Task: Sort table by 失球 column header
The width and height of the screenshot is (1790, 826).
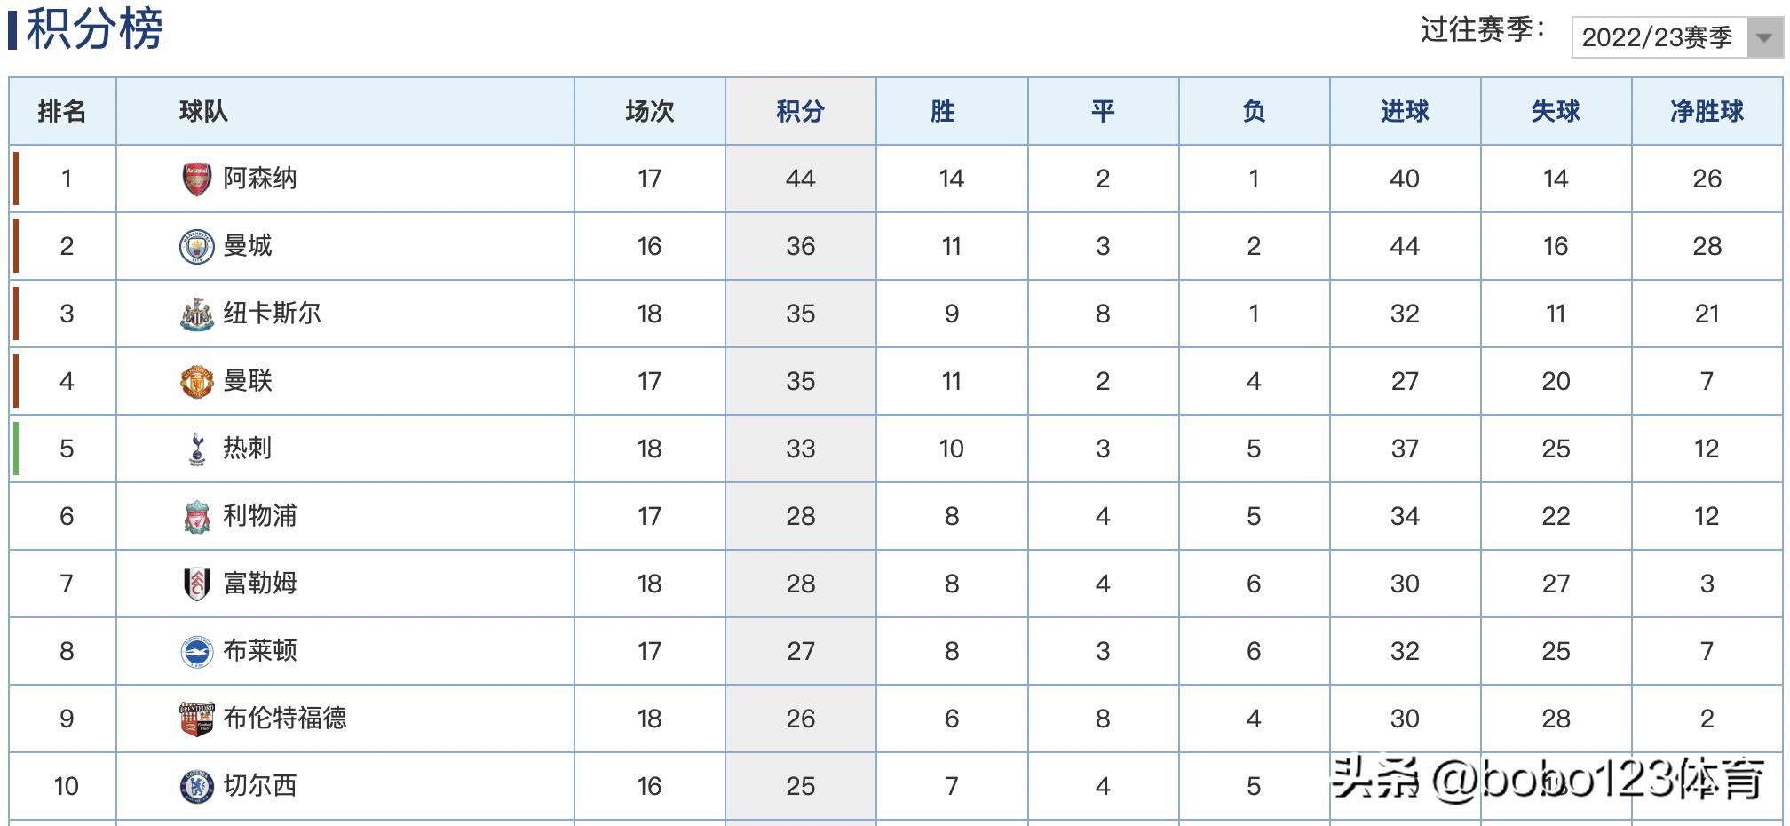Action: pyautogui.click(x=1556, y=111)
